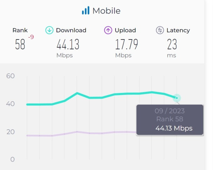Click the rank value 58
Viewport: 213px width, 170px height.
[20, 45]
